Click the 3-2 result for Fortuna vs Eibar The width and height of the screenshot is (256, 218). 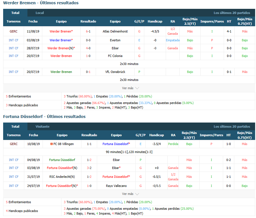(x=89, y=168)
